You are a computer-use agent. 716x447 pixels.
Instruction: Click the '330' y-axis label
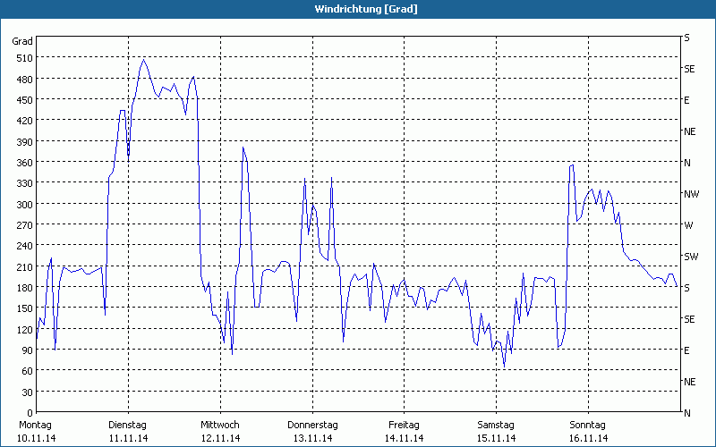click(x=25, y=184)
